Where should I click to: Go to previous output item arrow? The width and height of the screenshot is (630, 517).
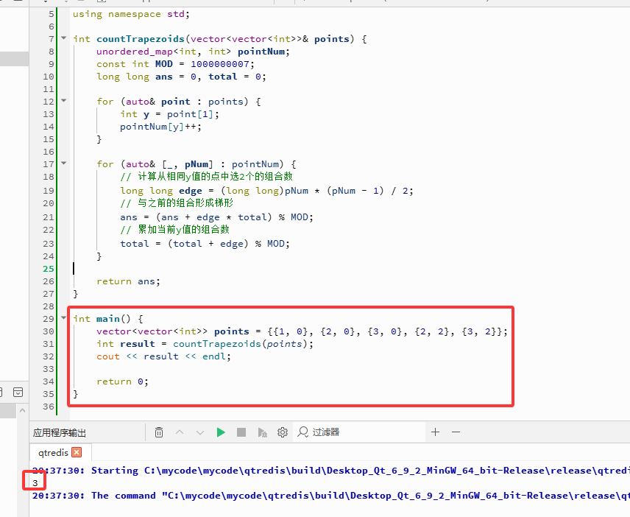180,432
